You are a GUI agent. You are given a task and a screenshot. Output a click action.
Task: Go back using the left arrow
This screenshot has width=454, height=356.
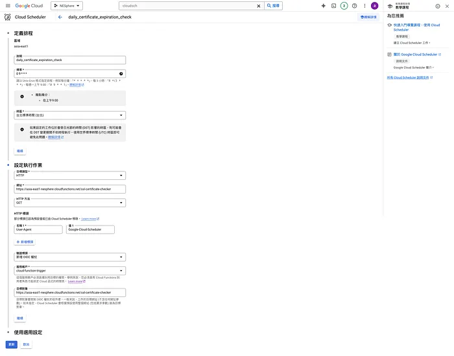[x=60, y=17]
